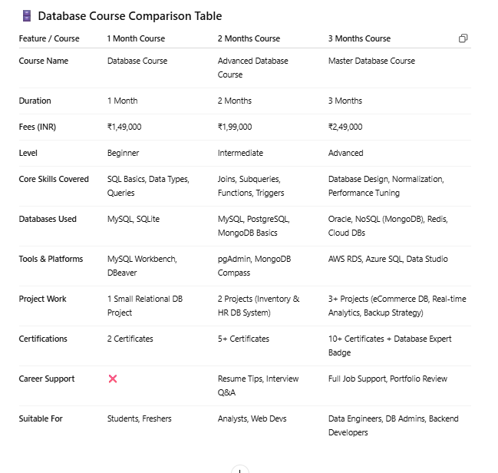Click the 'Master Database Course' name cell
This screenshot has height=473, width=498.
point(371,61)
